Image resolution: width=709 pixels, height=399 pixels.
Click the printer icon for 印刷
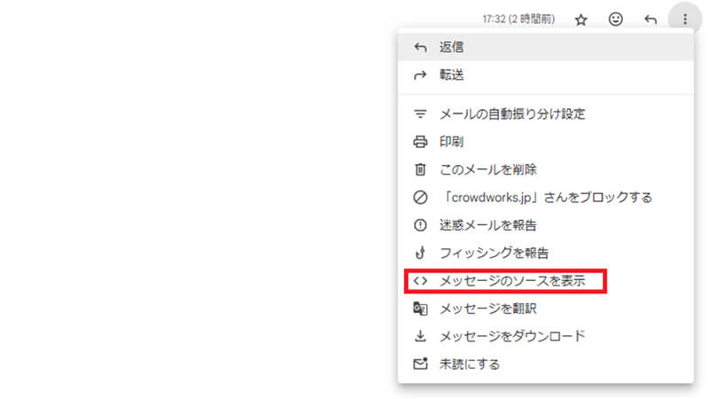pos(421,142)
